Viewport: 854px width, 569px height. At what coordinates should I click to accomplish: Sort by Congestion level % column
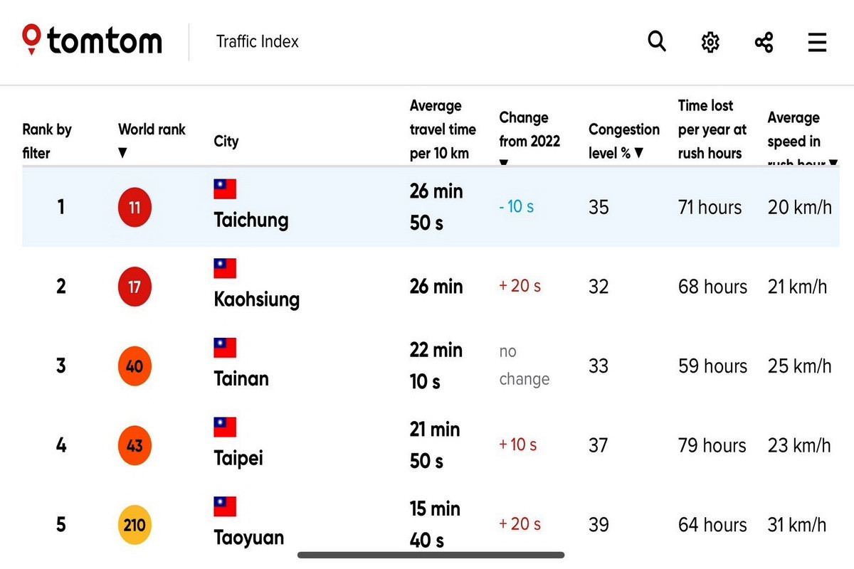624,141
